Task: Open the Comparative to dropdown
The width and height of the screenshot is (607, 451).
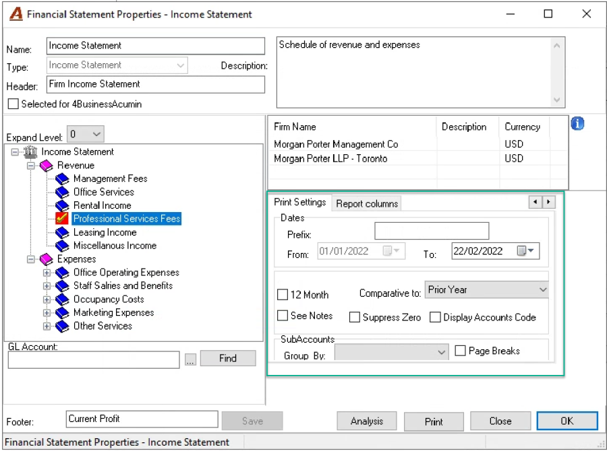Action: [486, 289]
